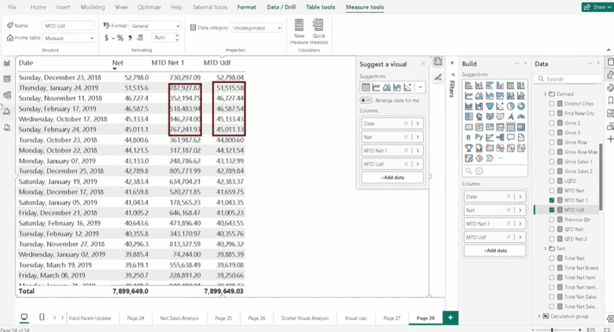This screenshot has width=614, height=332.
Task: Select the Funnel visual
Action: click(x=489, y=106)
